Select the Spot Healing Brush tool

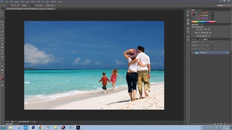click(2, 31)
